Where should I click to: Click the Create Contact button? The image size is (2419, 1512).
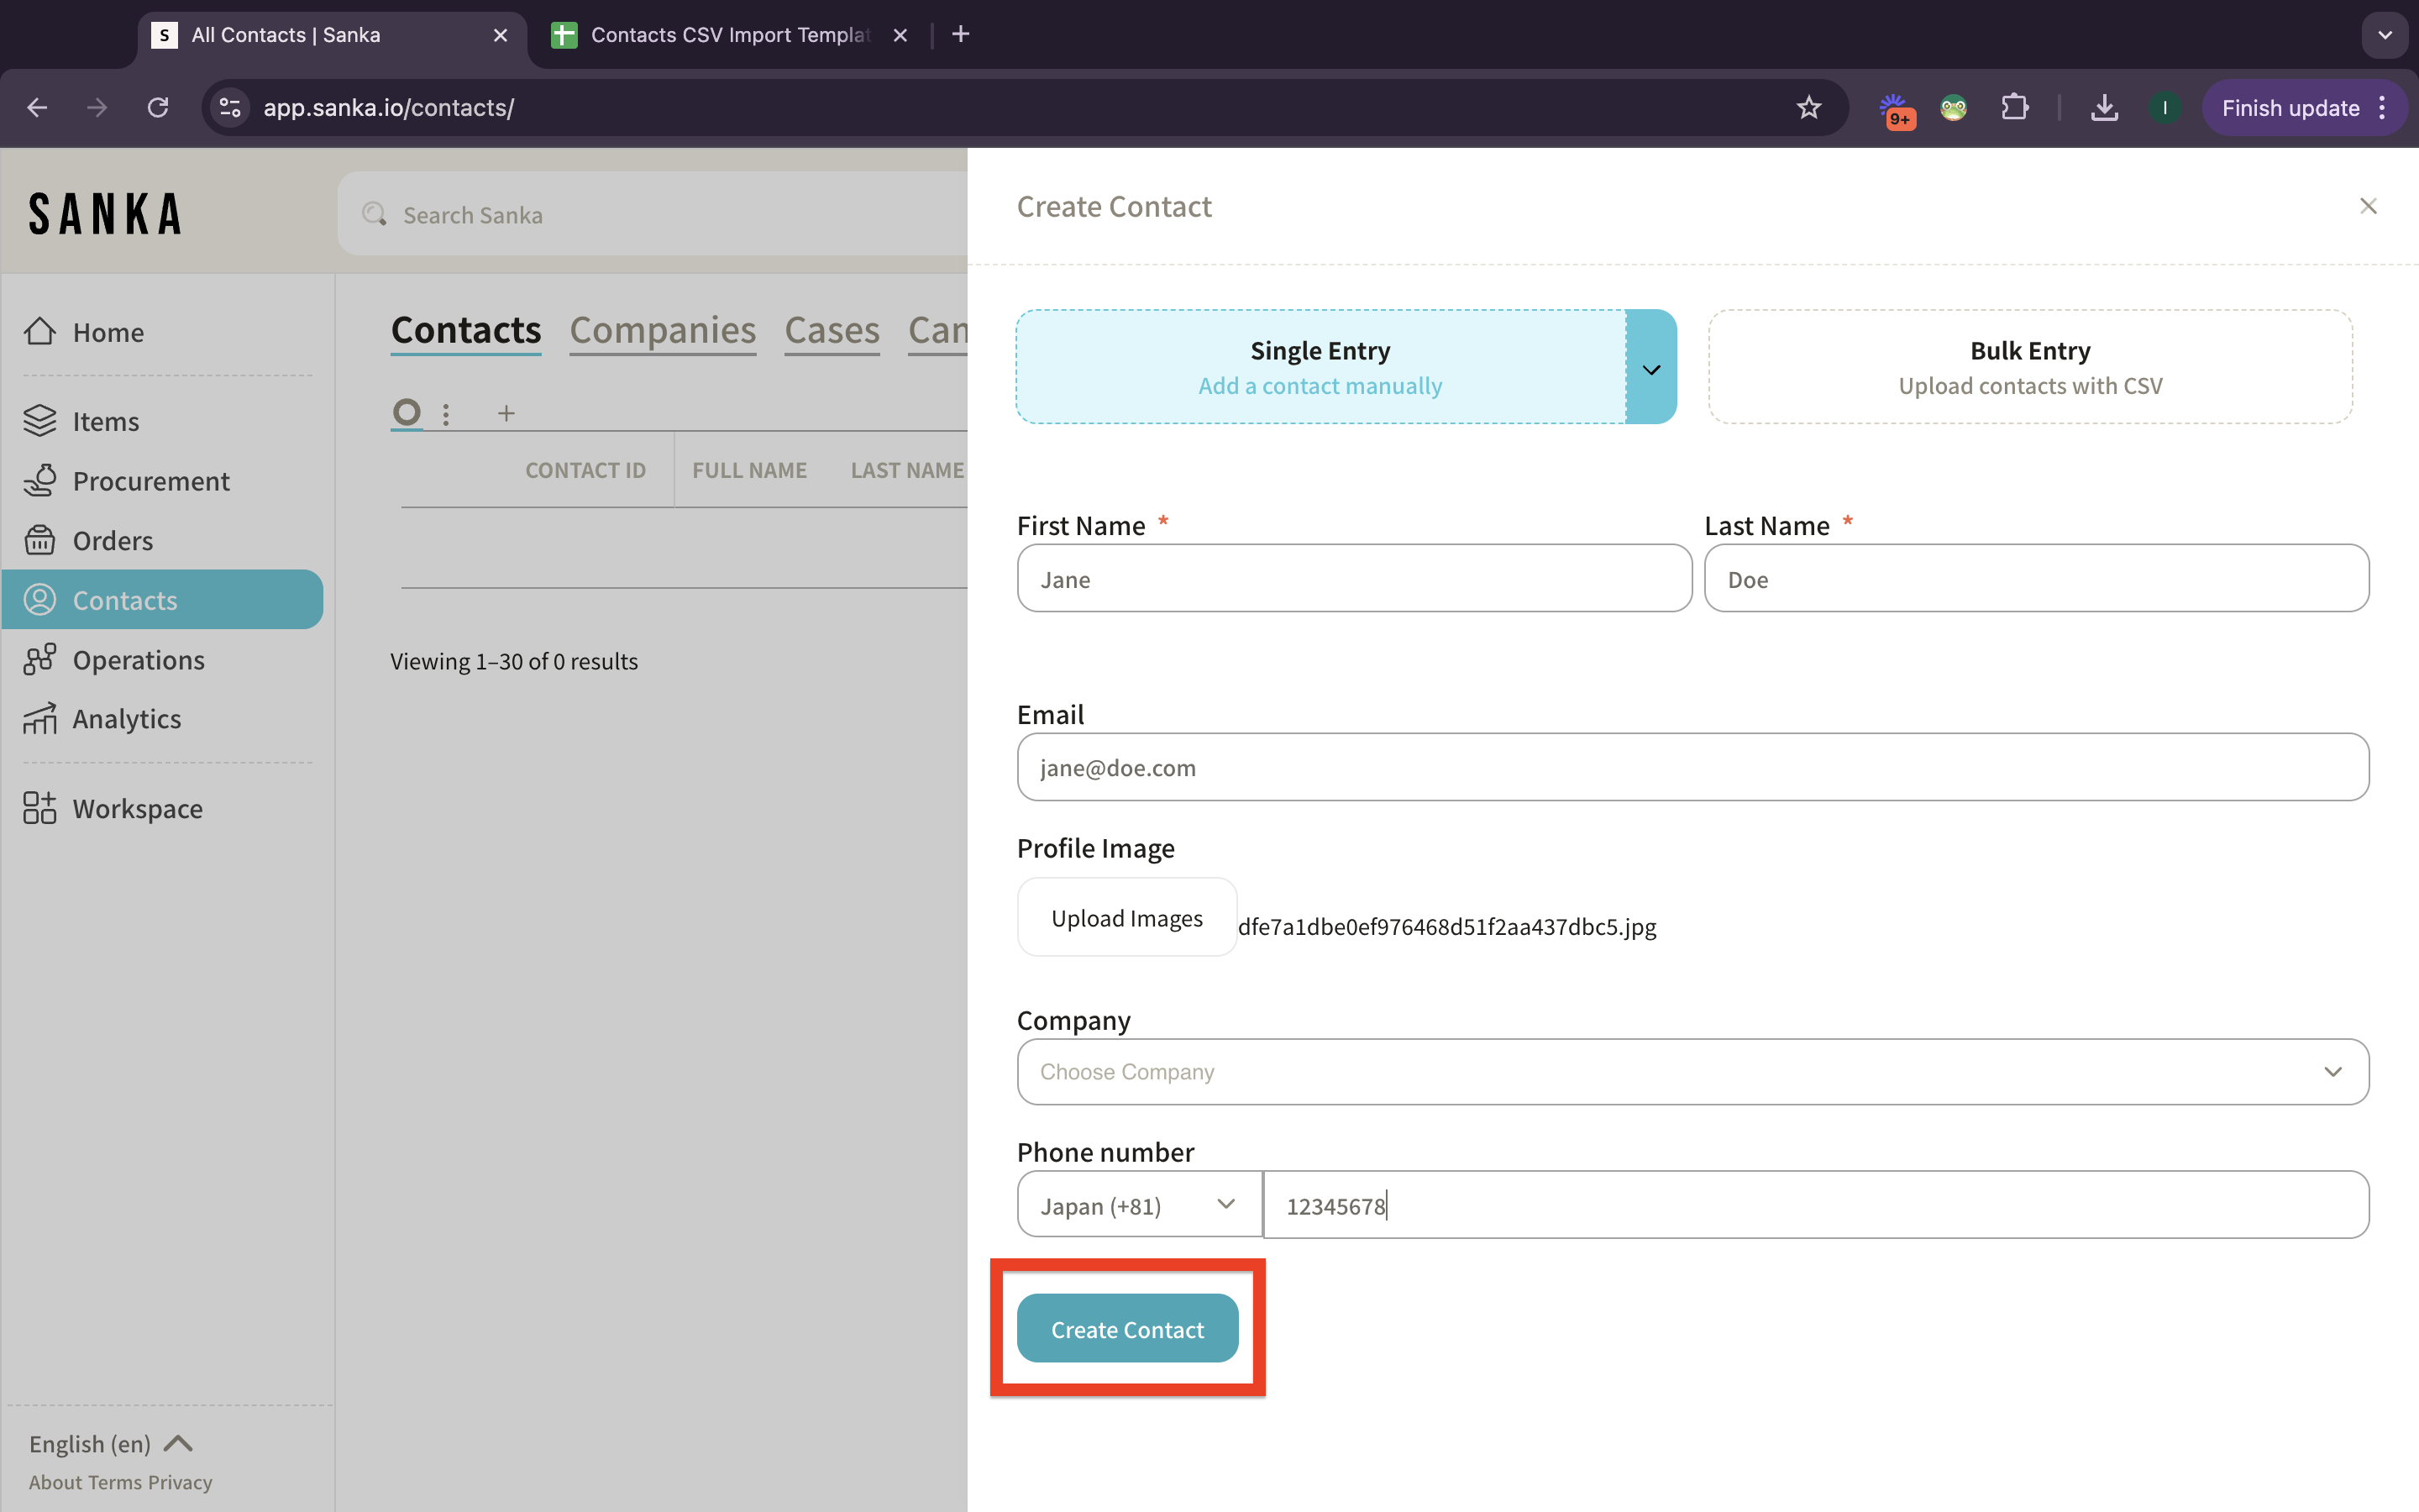pyautogui.click(x=1126, y=1329)
